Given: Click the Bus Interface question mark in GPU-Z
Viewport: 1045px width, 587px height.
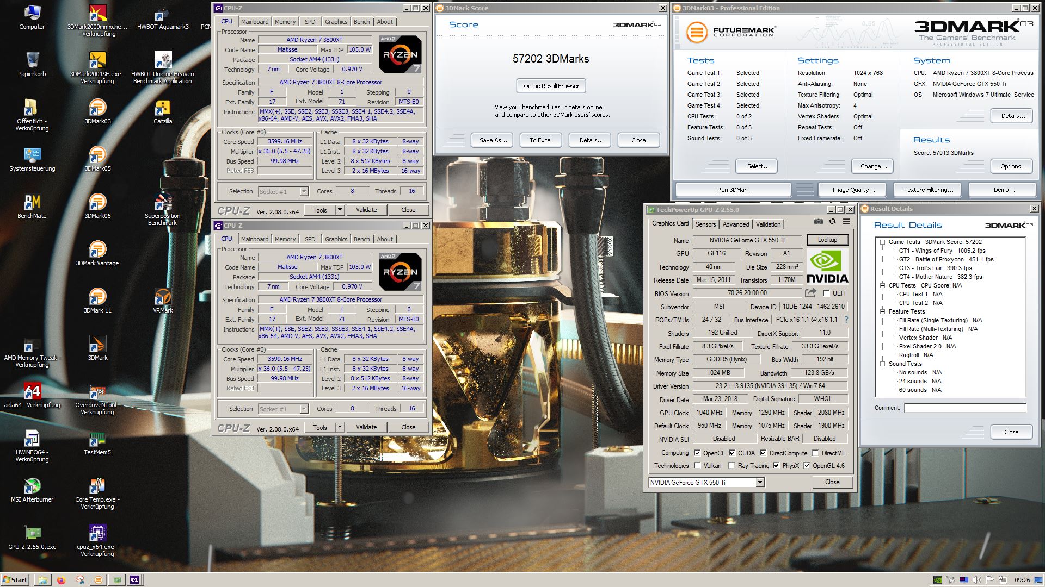Looking at the screenshot, I should pyautogui.click(x=846, y=320).
